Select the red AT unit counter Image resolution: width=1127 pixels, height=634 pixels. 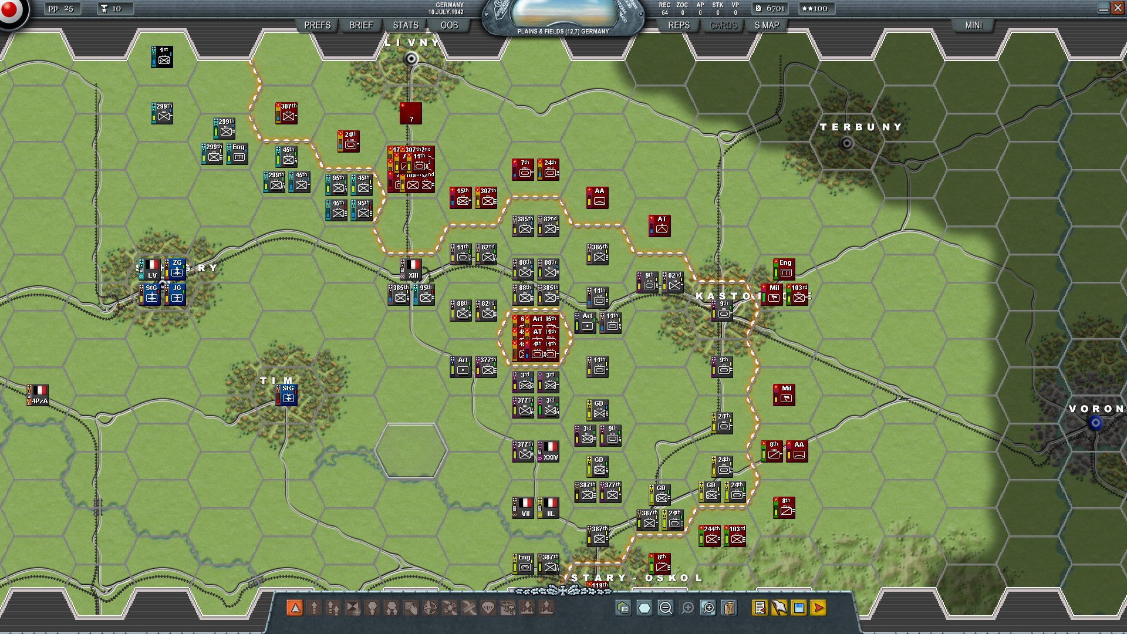coord(660,225)
